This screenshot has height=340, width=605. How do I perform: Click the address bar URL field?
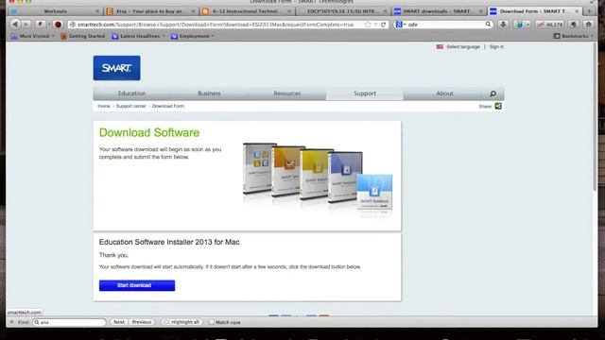216,25
